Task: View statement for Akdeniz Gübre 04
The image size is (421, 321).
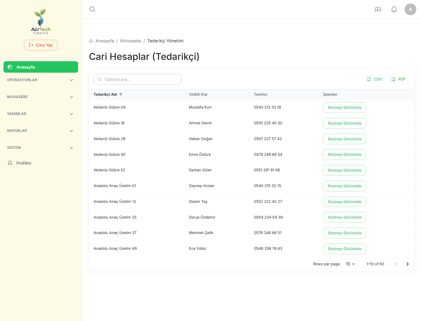Action: (x=345, y=107)
